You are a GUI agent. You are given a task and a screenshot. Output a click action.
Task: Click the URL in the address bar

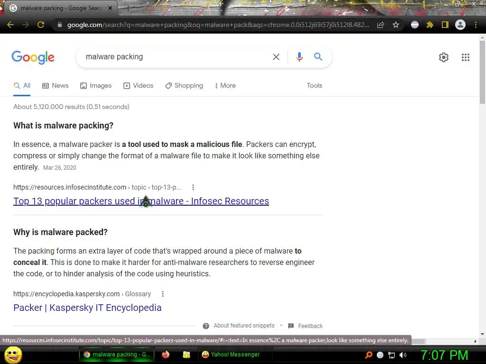pos(218,25)
